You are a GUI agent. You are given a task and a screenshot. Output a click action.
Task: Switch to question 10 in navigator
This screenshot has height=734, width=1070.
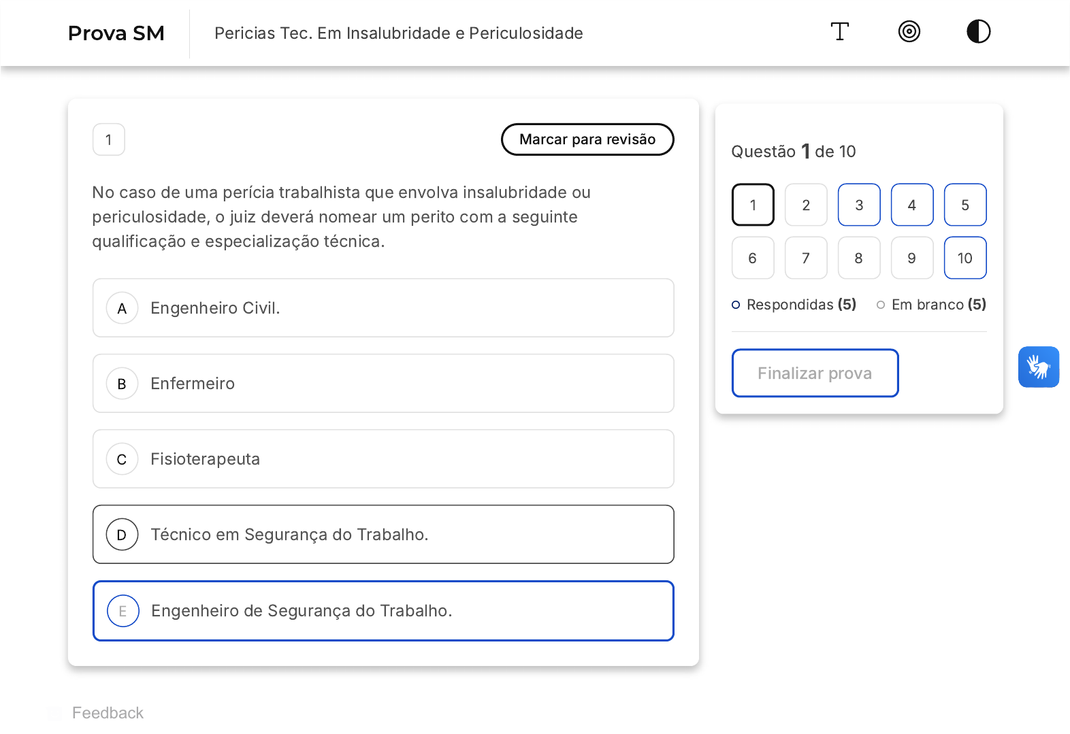coord(964,258)
